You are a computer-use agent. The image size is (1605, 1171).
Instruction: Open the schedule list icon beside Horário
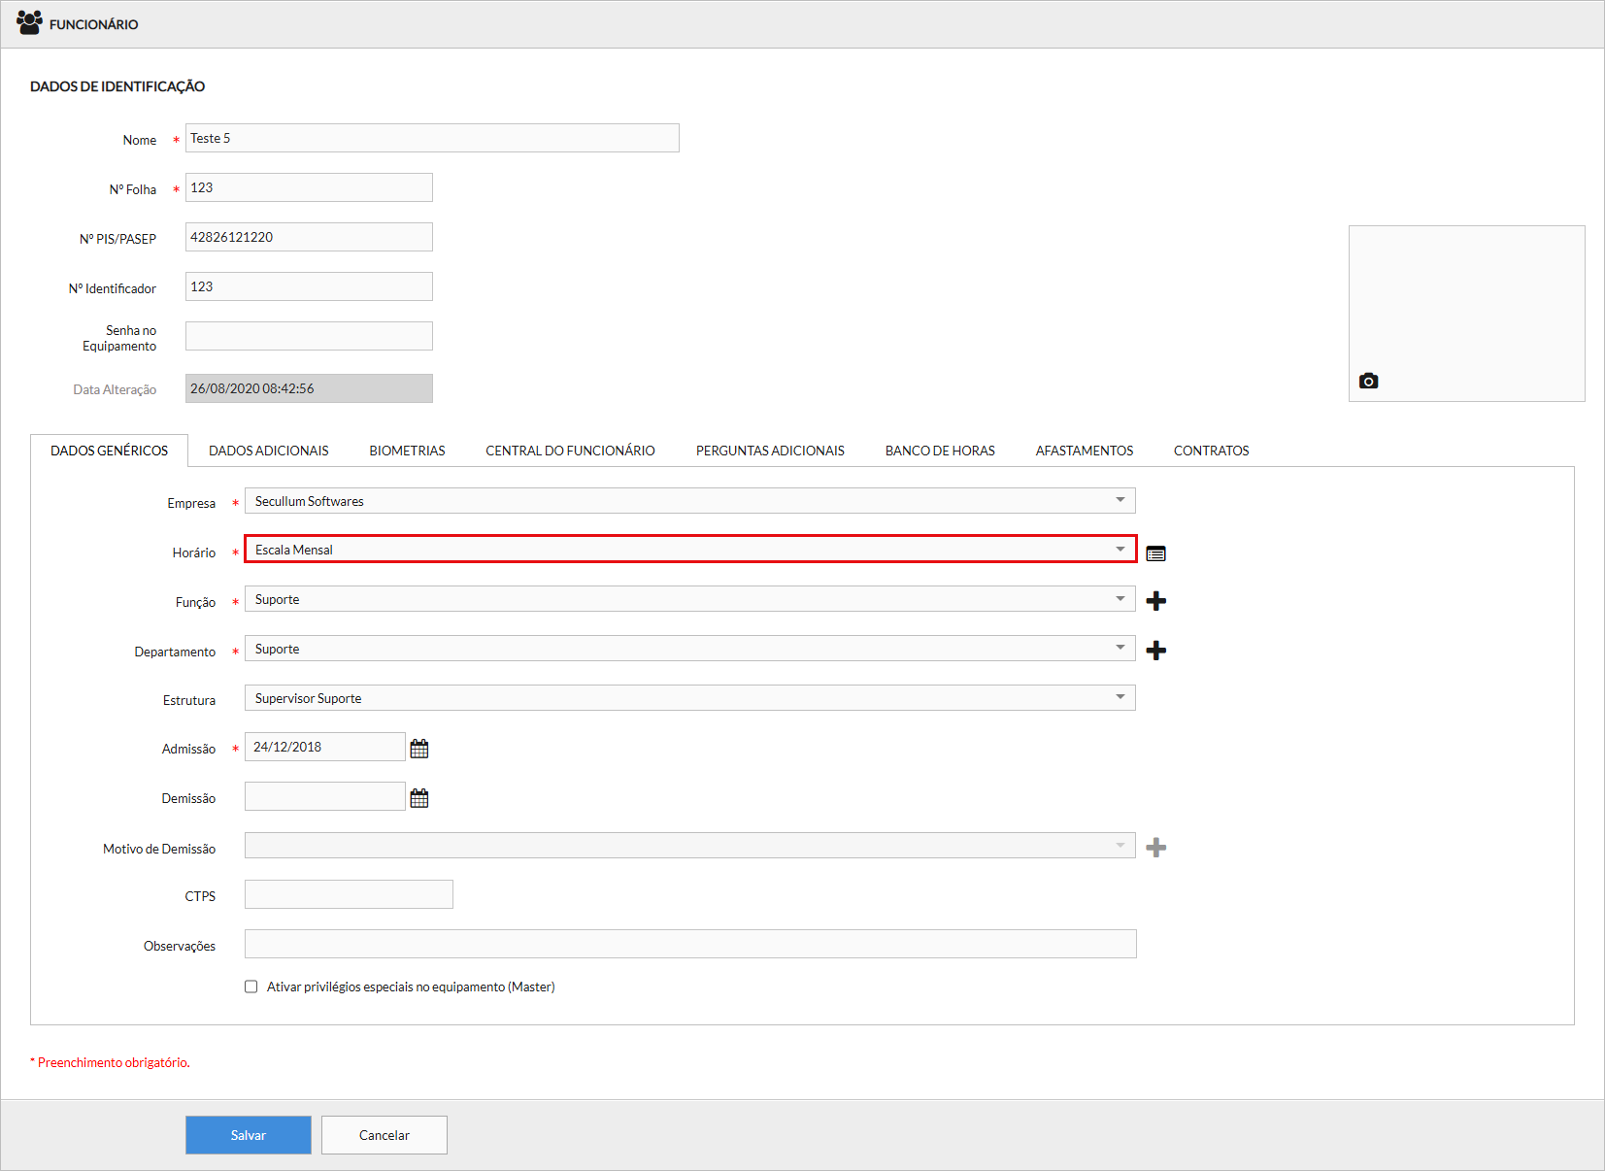[1155, 553]
